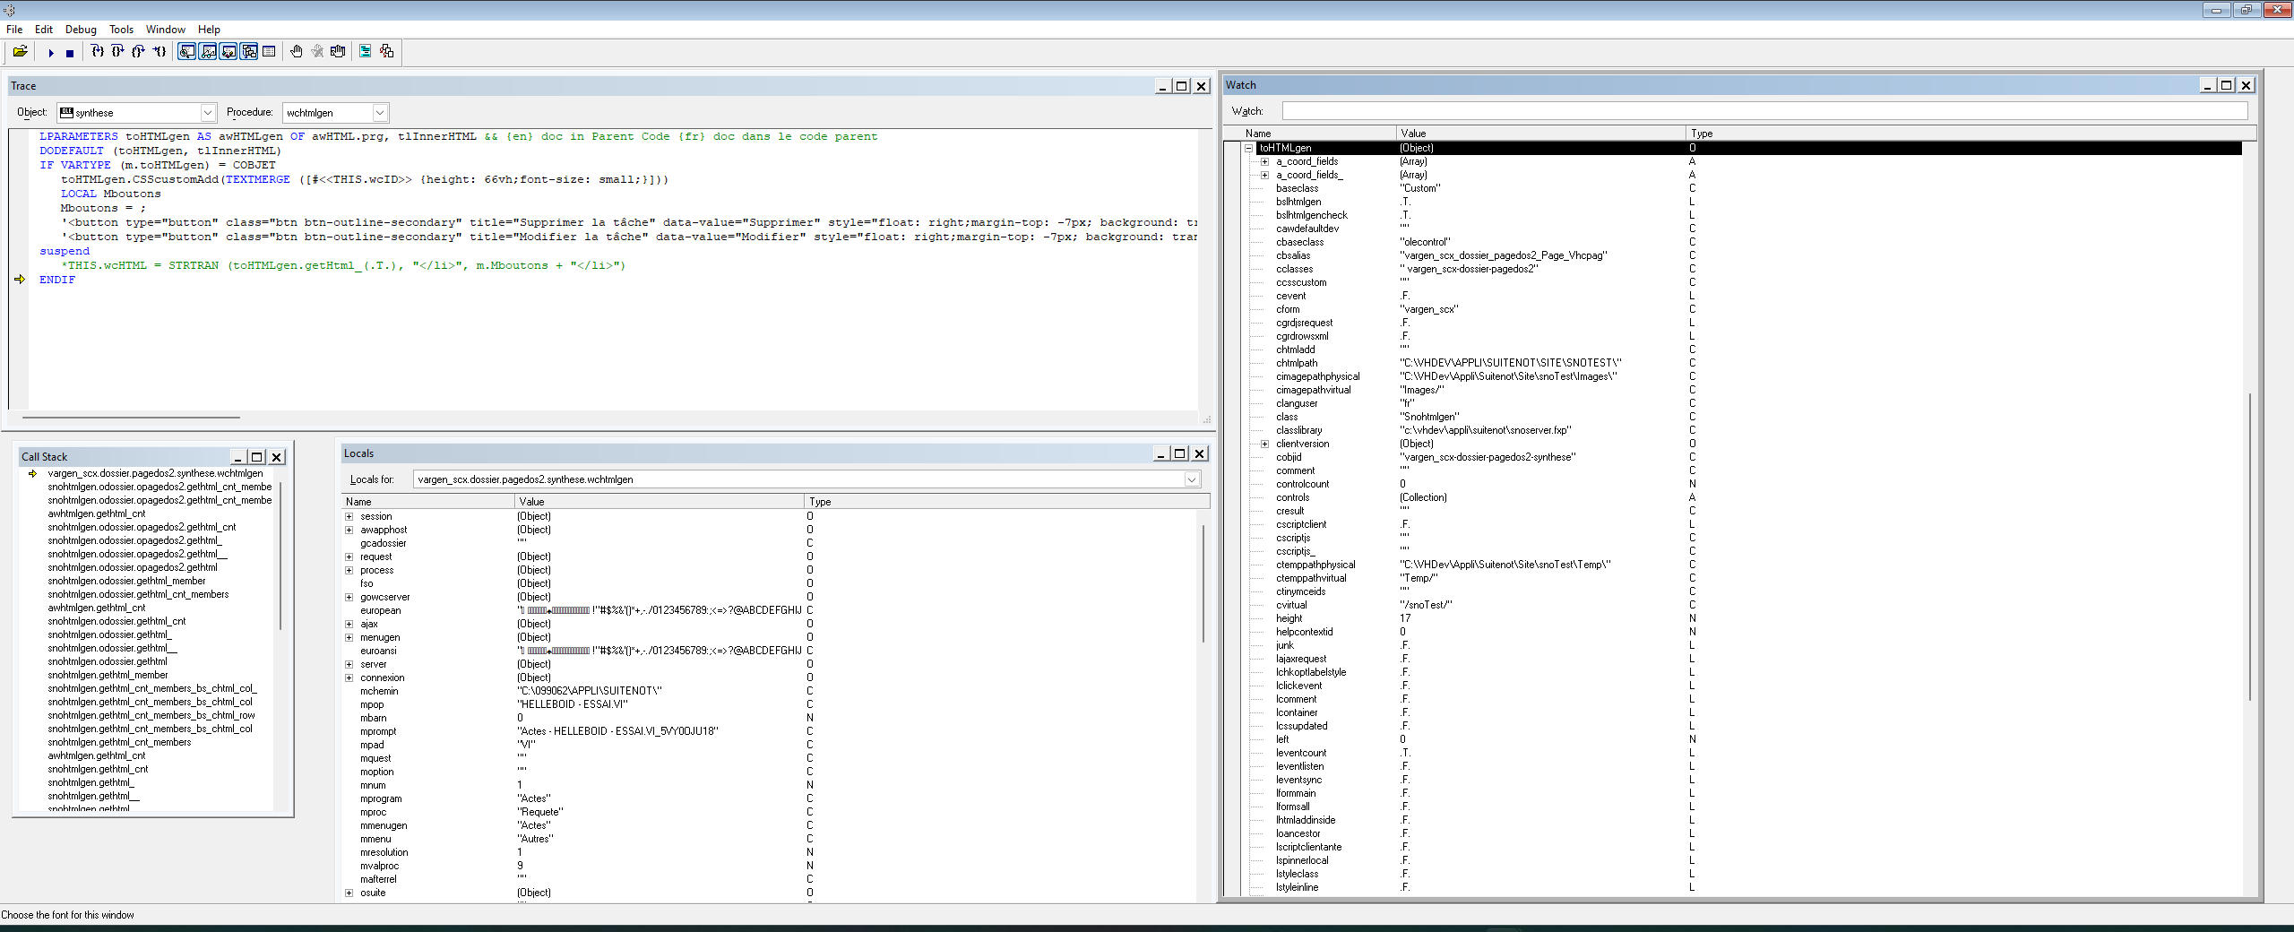Open the Procedure dropdown showing wchtmlgen
The height and width of the screenshot is (932, 2294).
pos(378,112)
